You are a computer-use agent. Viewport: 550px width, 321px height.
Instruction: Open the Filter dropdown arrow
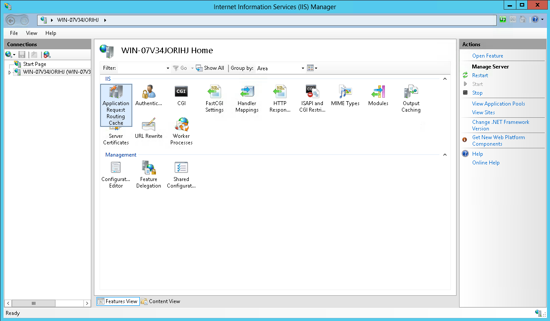pyautogui.click(x=168, y=68)
